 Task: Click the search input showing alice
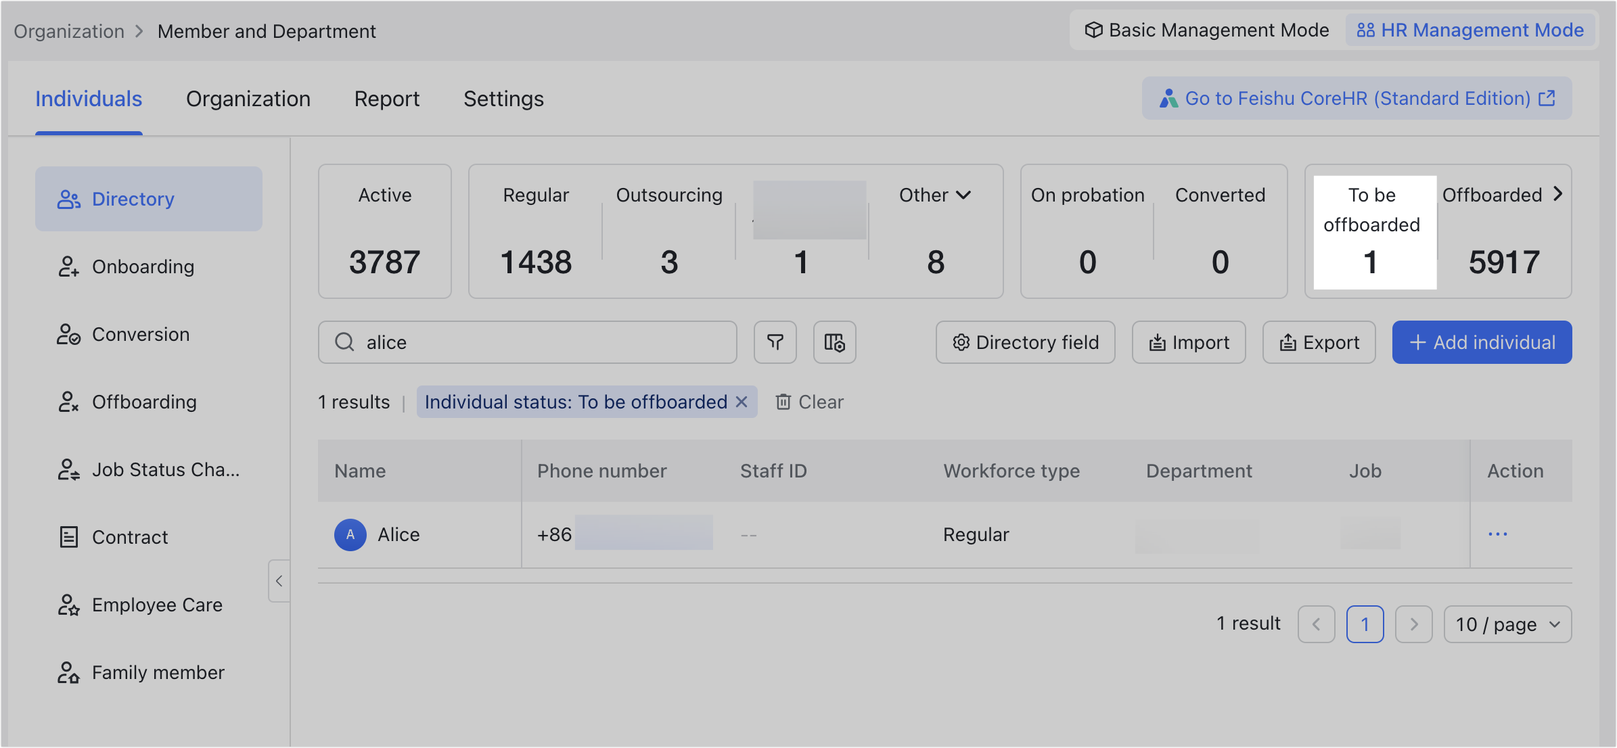point(528,342)
